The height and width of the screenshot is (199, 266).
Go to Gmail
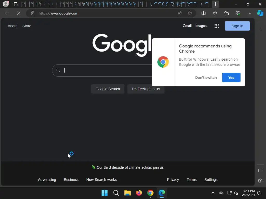(187, 26)
